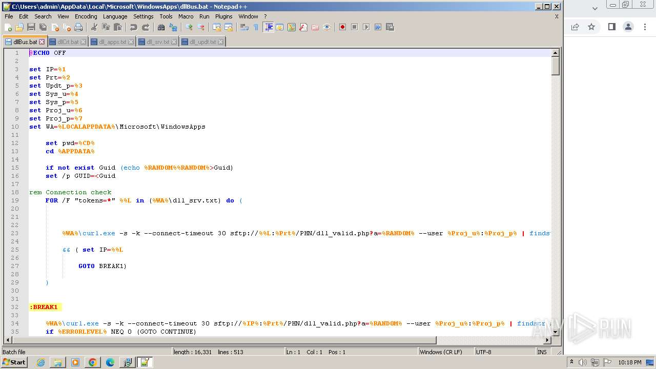
Task: Open the Replace dialog toolbar icon
Action: click(173, 27)
